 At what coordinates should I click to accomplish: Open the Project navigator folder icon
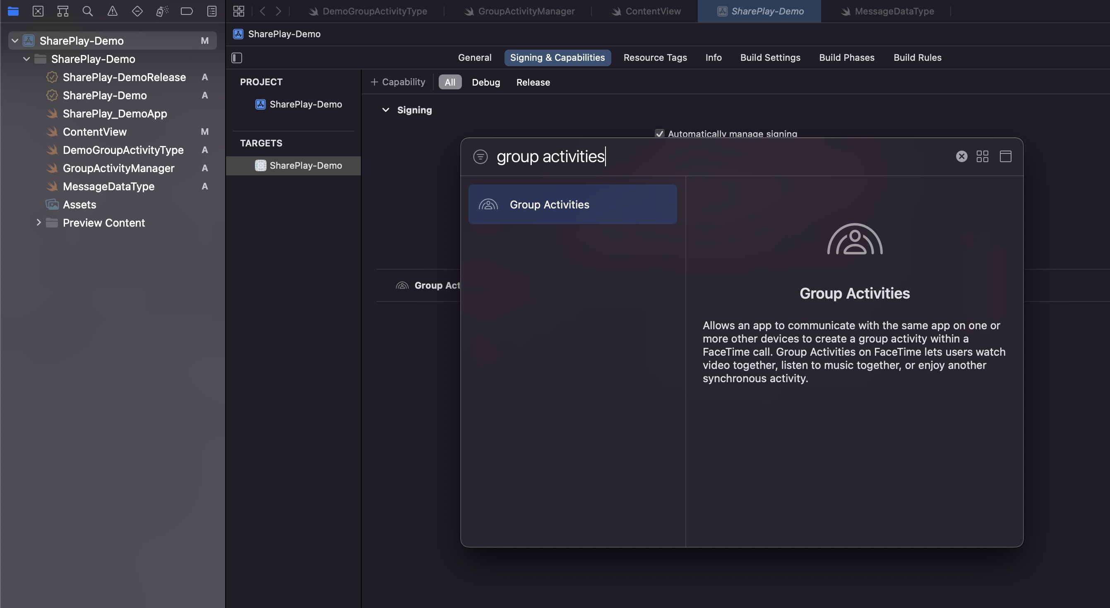pos(13,11)
